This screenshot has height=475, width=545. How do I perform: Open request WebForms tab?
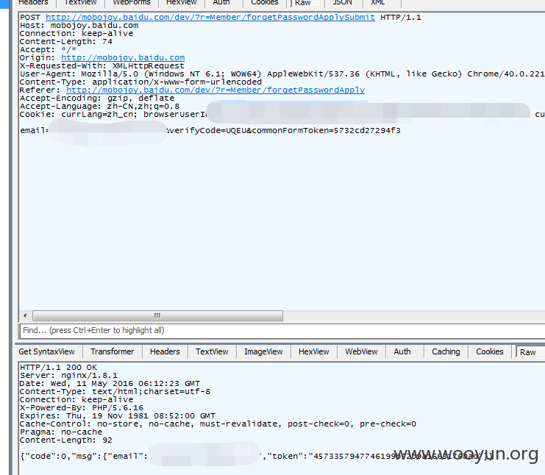click(x=132, y=2)
